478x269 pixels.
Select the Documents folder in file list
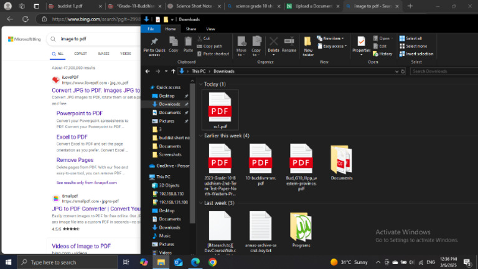(x=342, y=163)
